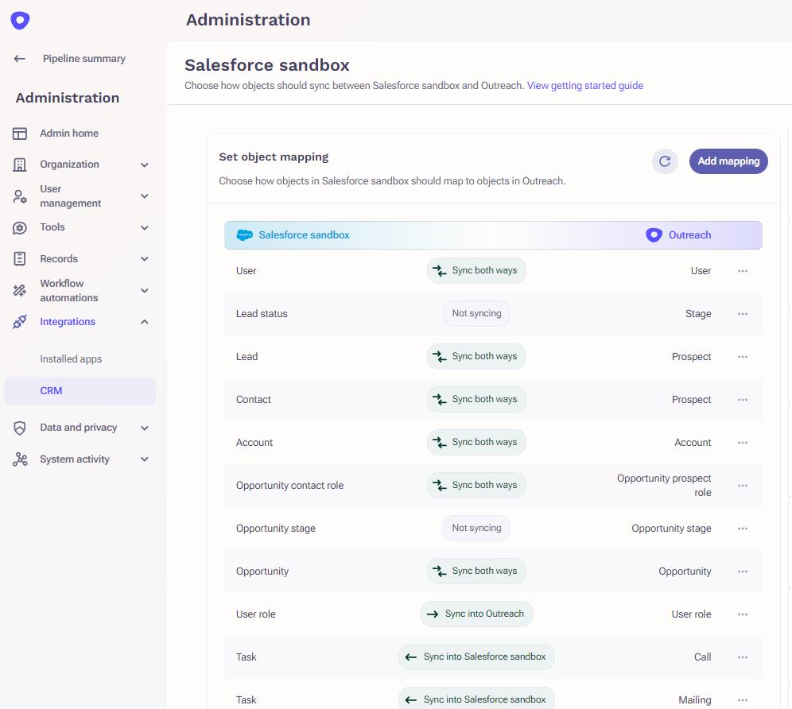
Task: Open sync direction for User mapping
Action: (476, 271)
